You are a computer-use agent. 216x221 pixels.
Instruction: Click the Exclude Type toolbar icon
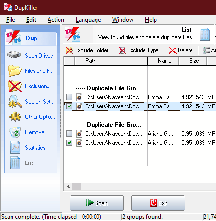tap(122, 50)
